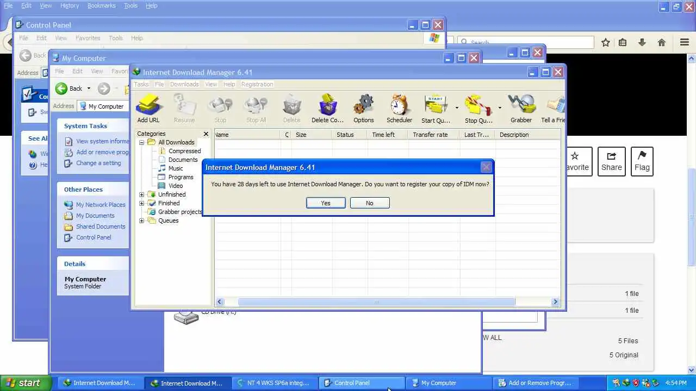Open IDM Registration menu
The width and height of the screenshot is (696, 391).
point(257,84)
